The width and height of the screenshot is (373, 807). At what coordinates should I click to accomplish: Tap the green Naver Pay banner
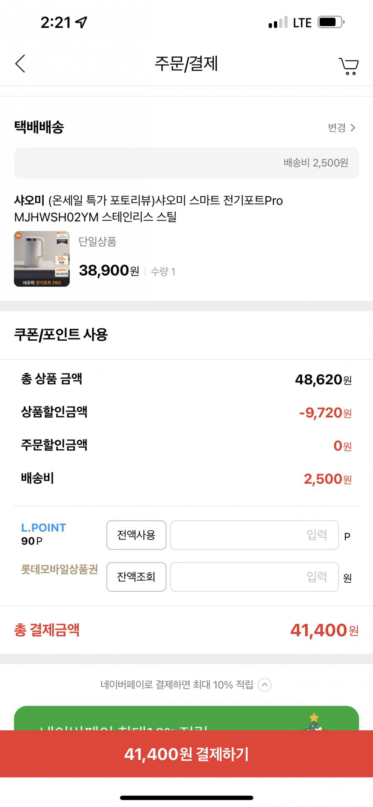coord(186,718)
